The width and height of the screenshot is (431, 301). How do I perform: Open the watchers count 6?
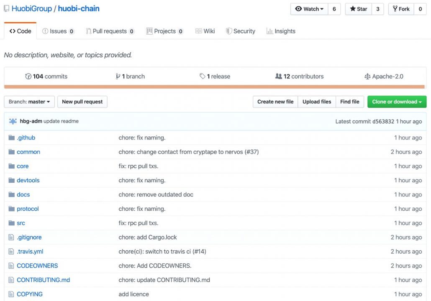point(334,9)
